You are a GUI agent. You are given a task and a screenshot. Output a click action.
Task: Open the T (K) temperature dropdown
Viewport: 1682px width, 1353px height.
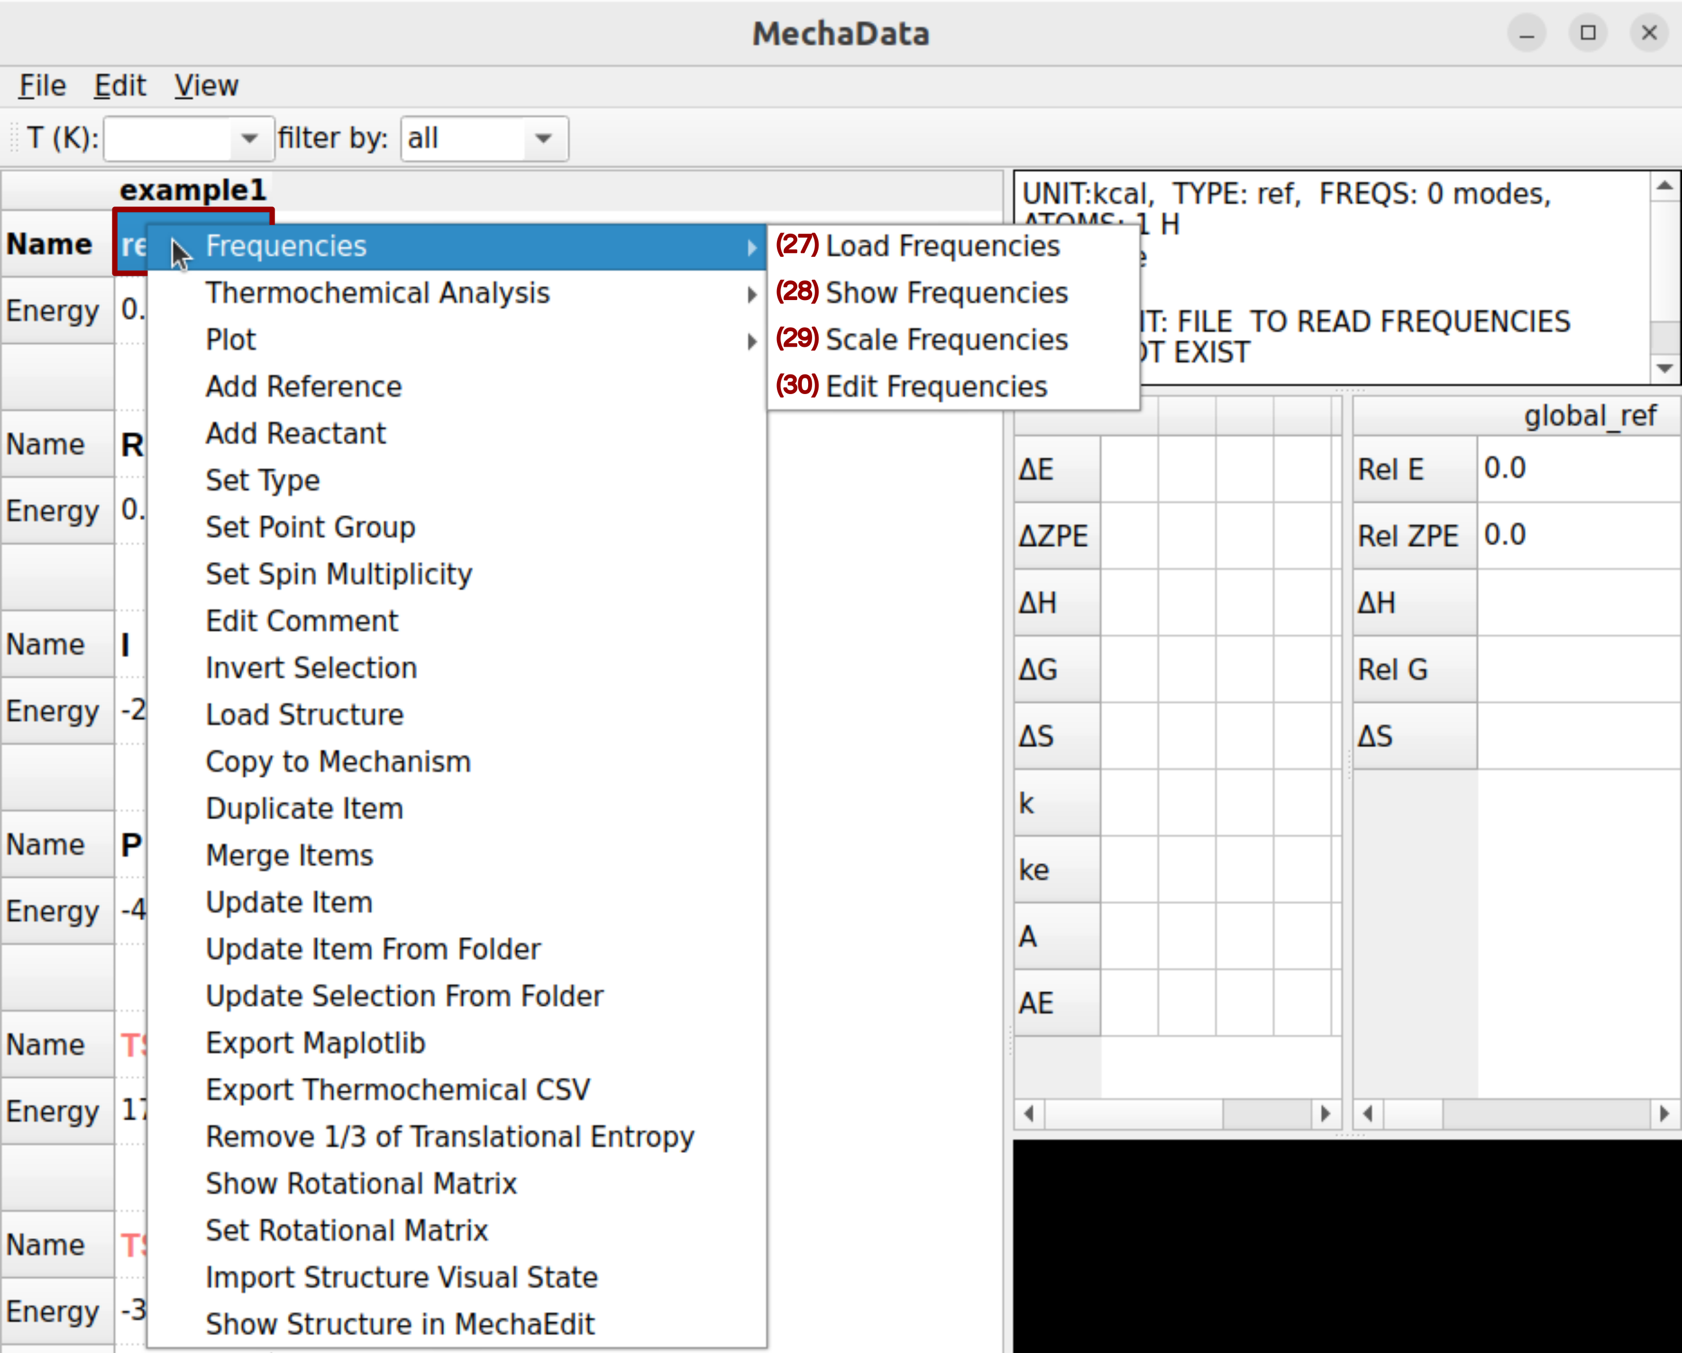pyautogui.click(x=249, y=139)
